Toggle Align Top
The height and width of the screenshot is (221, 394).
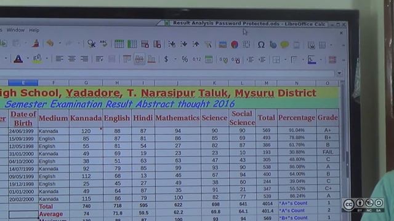click(127, 59)
